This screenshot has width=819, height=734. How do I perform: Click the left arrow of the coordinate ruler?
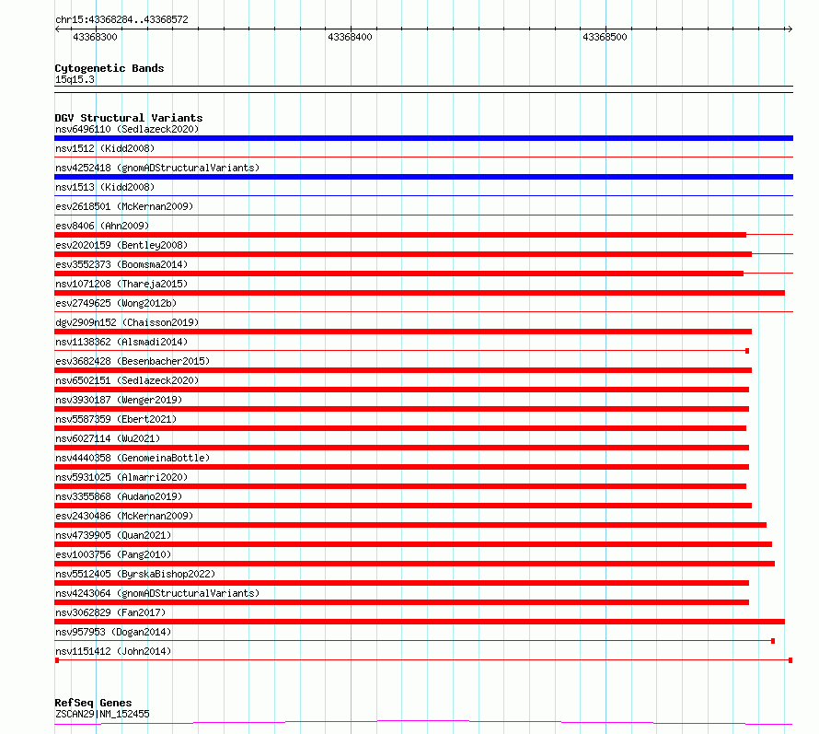pos(57,29)
